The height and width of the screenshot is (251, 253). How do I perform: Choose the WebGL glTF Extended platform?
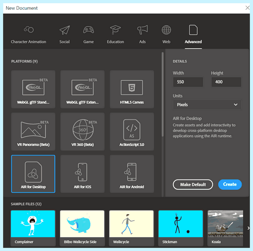point(83,89)
